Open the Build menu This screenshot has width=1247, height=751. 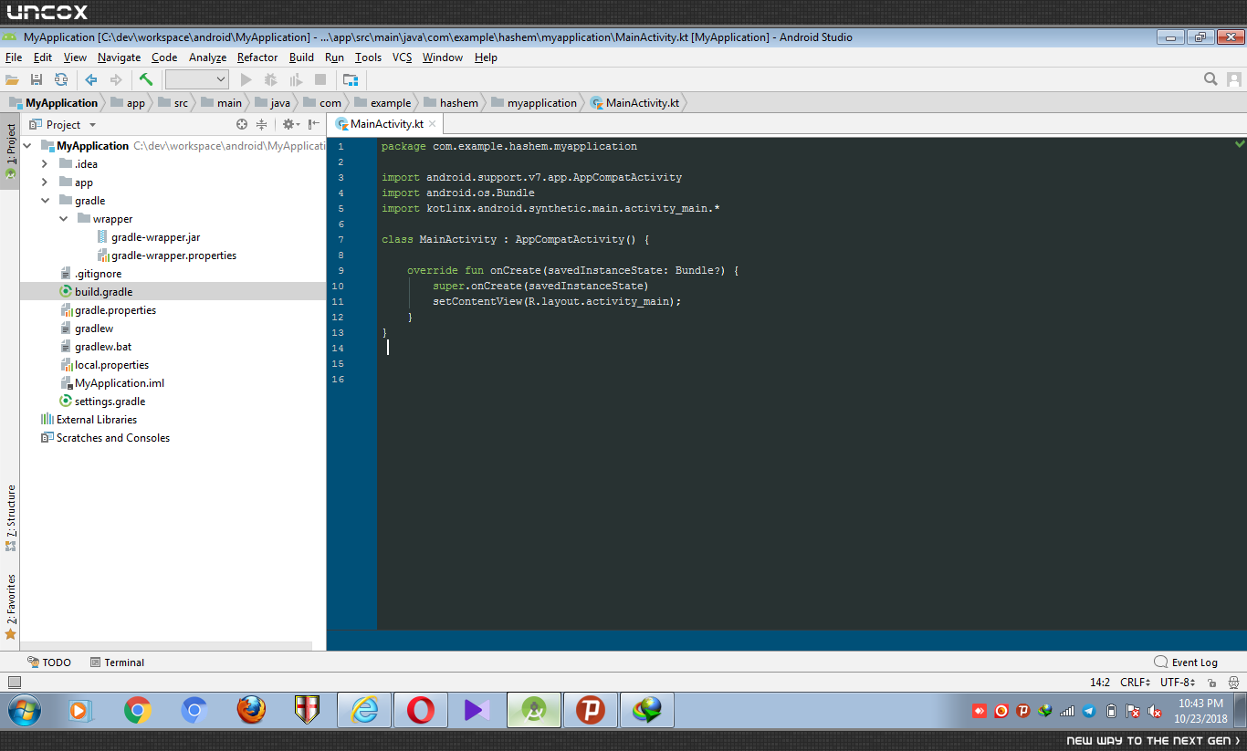point(301,57)
